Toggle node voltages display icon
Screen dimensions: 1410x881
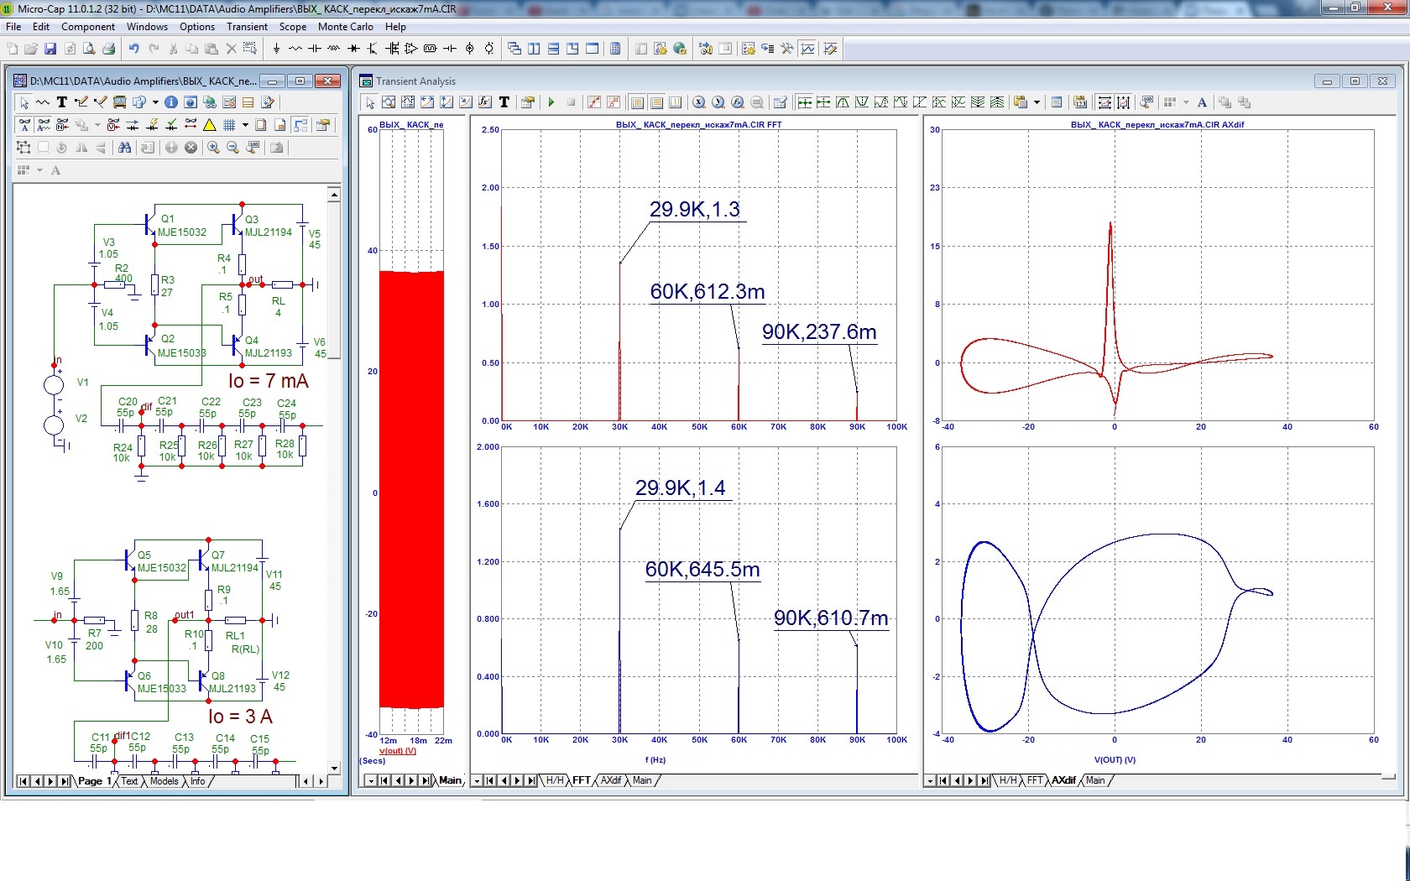(x=113, y=125)
